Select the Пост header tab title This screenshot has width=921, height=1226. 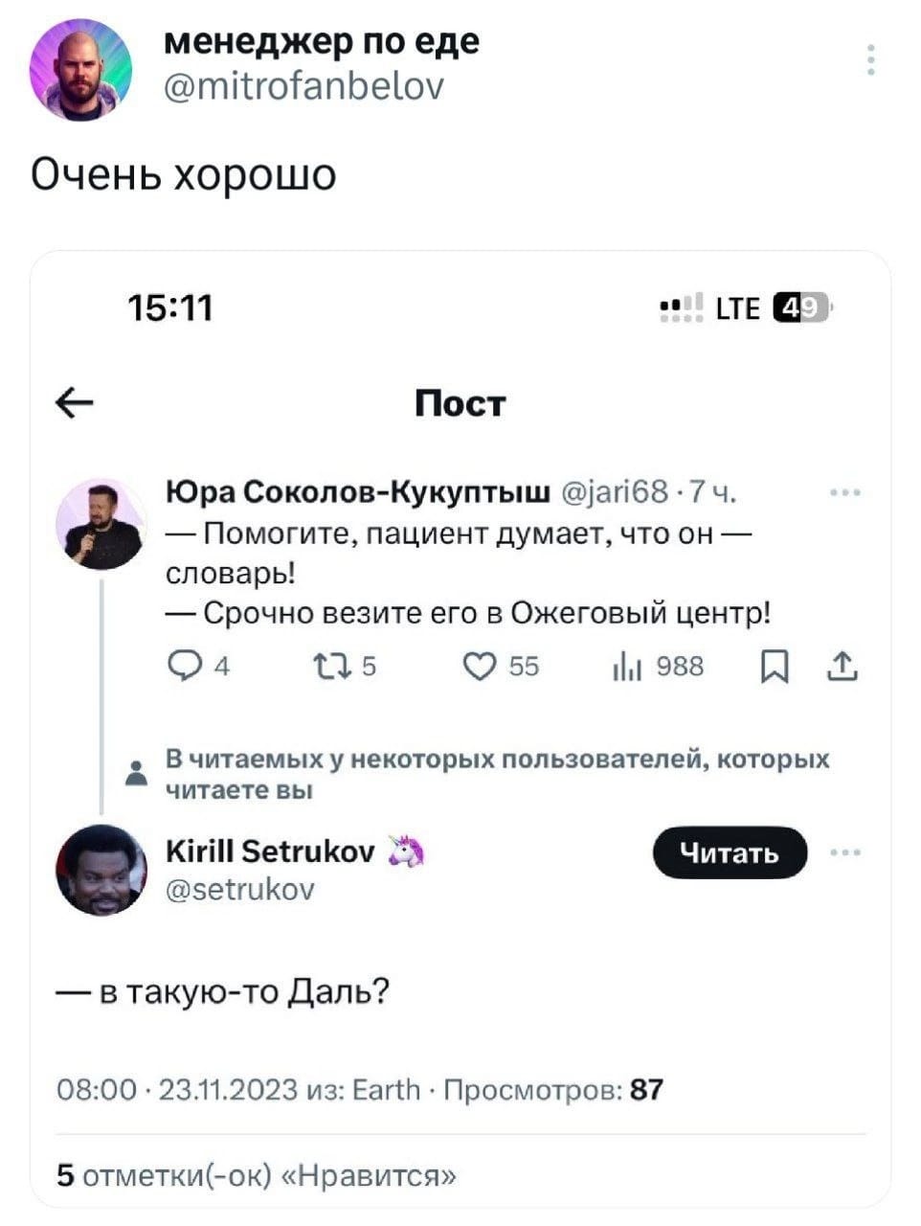pyautogui.click(x=459, y=402)
